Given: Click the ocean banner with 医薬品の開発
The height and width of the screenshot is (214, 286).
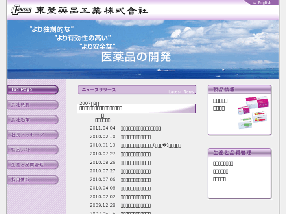Looking at the screenshot, I should point(143,49).
